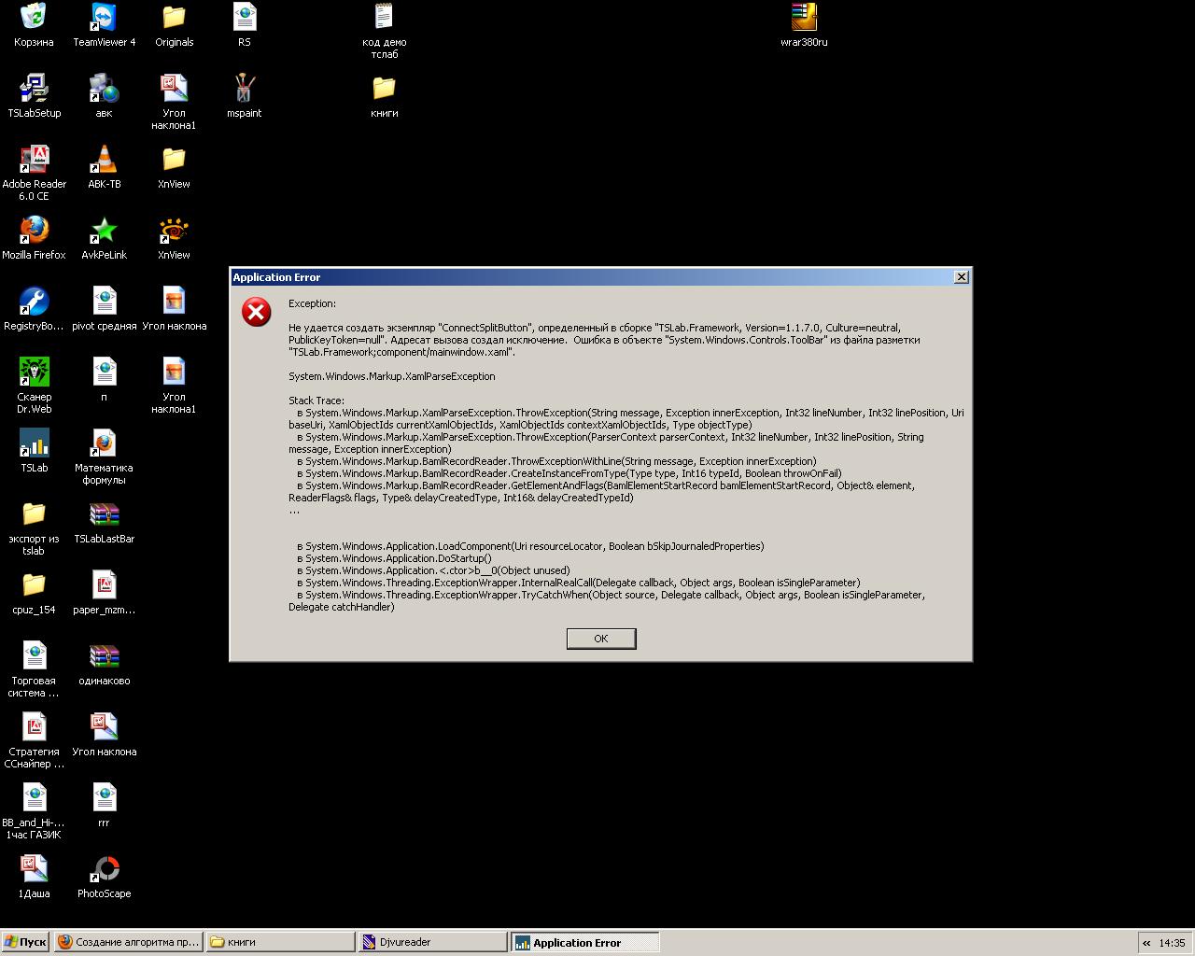Click the Application.LoadComponent stack trace line
The height and width of the screenshot is (956, 1195).
click(530, 546)
